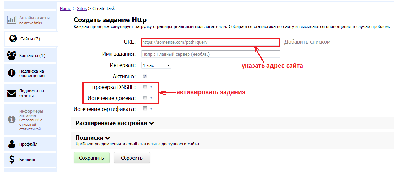Viewport: 394px width, 172px height.
Task: Click the dollar icon for Биллинг
Action: 12,159
